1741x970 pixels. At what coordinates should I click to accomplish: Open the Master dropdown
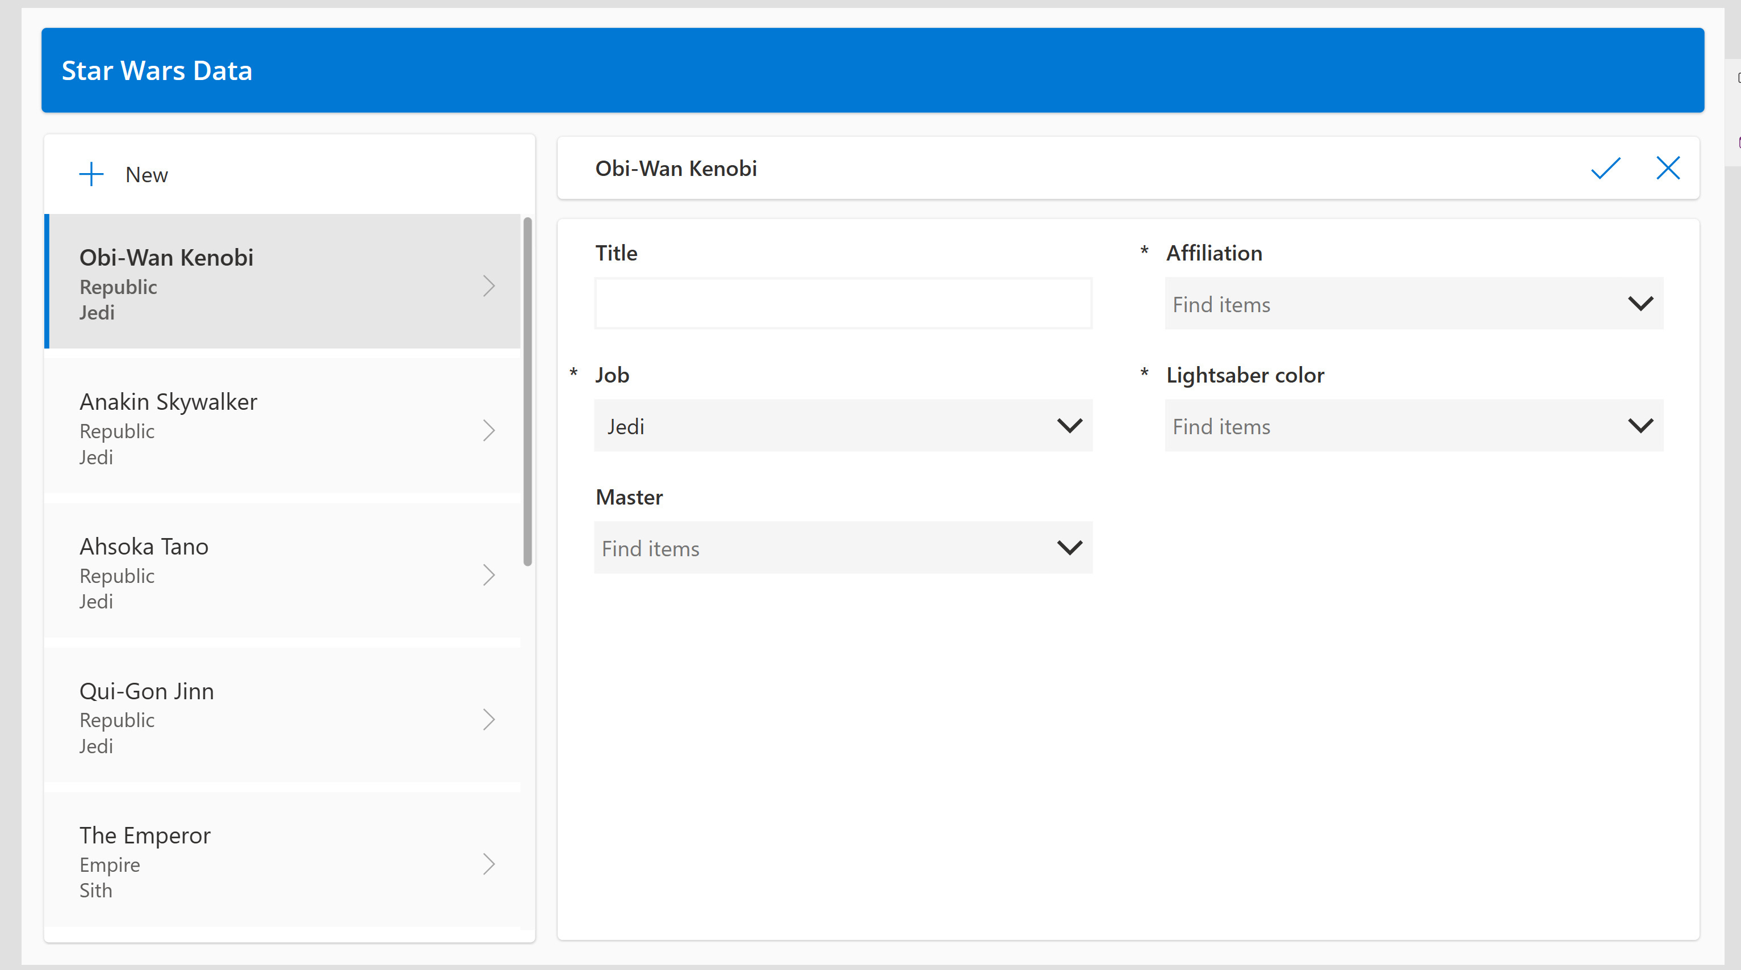click(x=1069, y=548)
